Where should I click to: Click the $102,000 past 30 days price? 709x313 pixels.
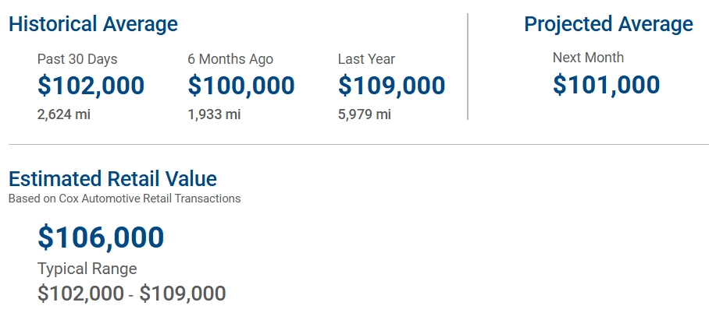coord(91,85)
